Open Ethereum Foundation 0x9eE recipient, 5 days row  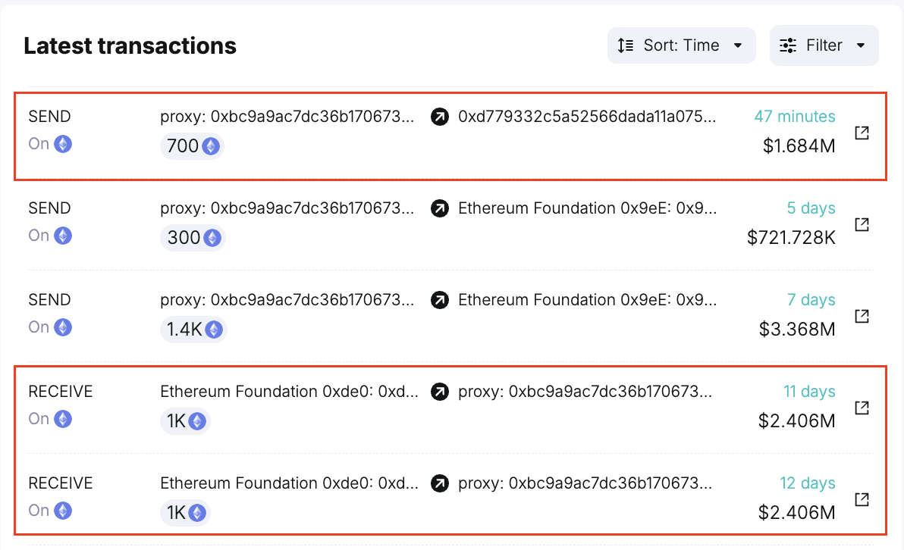coord(588,208)
